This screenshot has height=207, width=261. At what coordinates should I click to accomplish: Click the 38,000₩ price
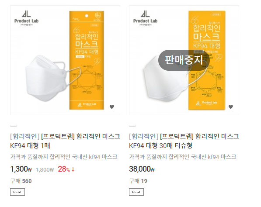tap(142, 169)
